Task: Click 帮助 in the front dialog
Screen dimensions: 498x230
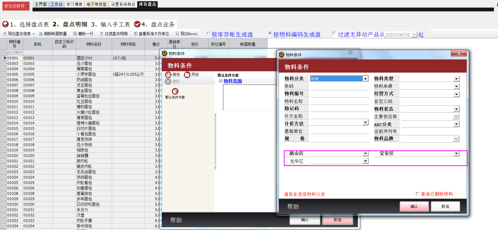Action: pyautogui.click(x=293, y=206)
